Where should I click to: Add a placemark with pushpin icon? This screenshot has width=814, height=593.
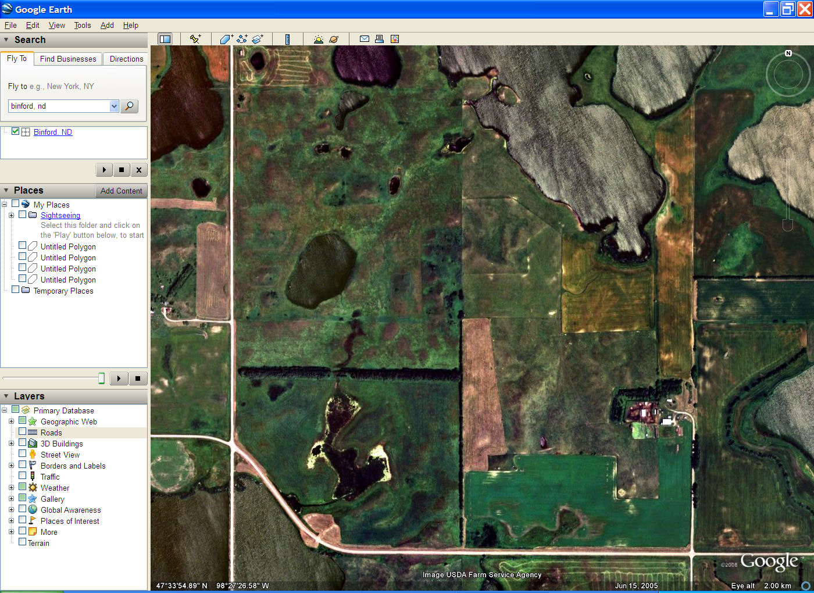tap(195, 39)
